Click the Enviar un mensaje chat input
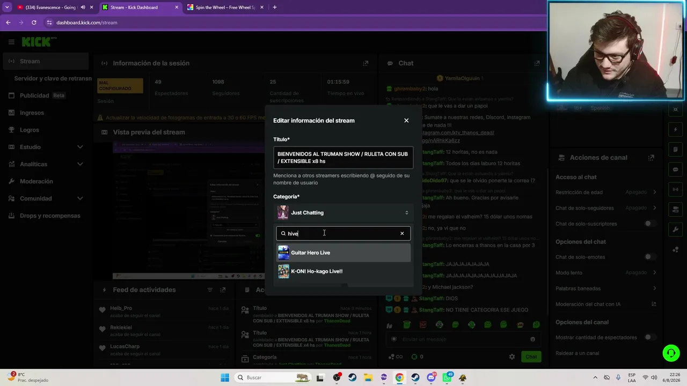 462,339
